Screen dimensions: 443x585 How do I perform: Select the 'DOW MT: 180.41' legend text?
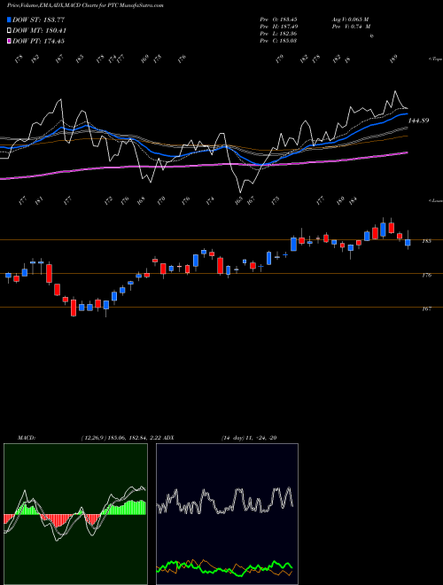[x=40, y=31]
